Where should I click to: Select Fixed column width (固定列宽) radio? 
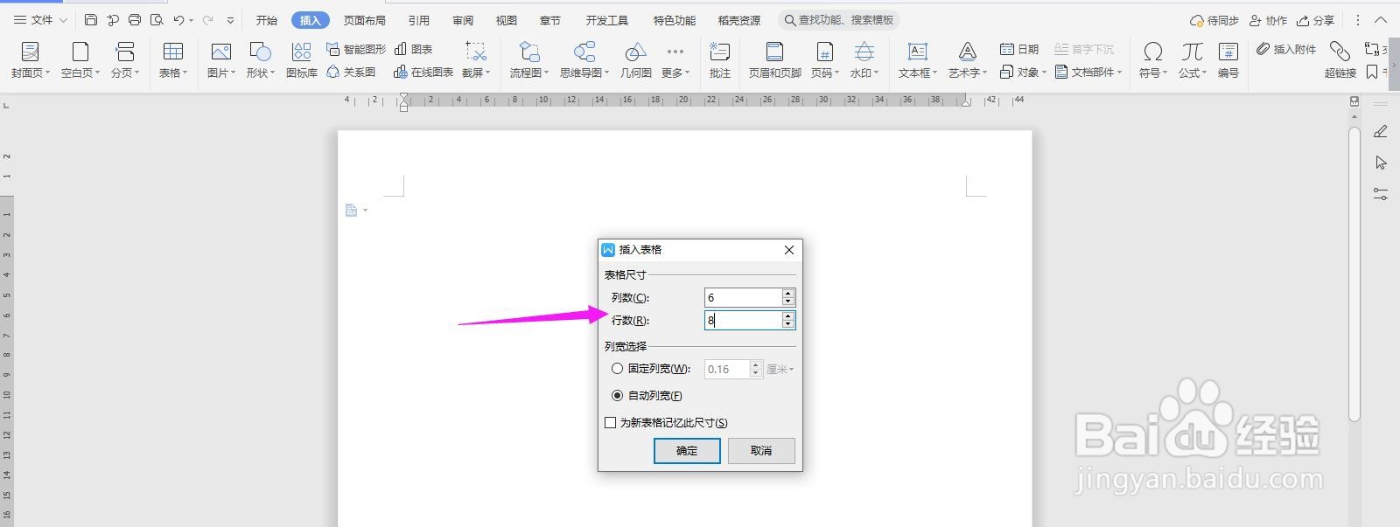(618, 369)
